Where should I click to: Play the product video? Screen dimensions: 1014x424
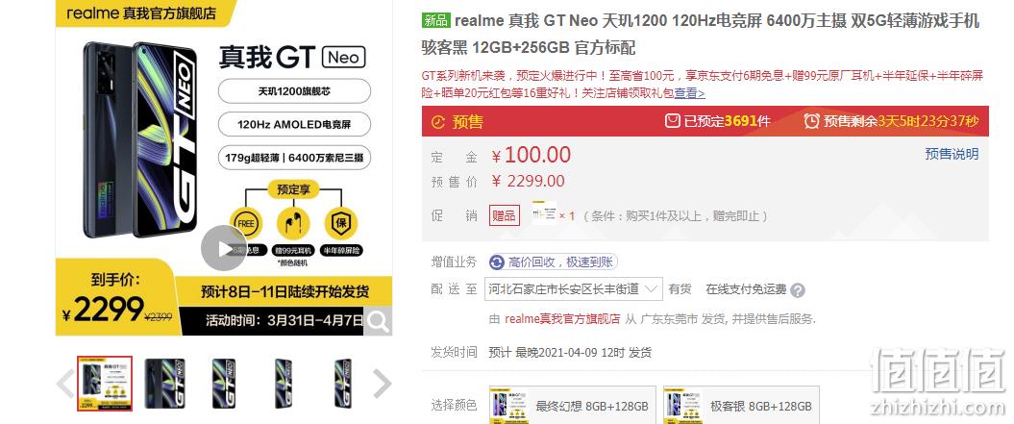point(224,248)
